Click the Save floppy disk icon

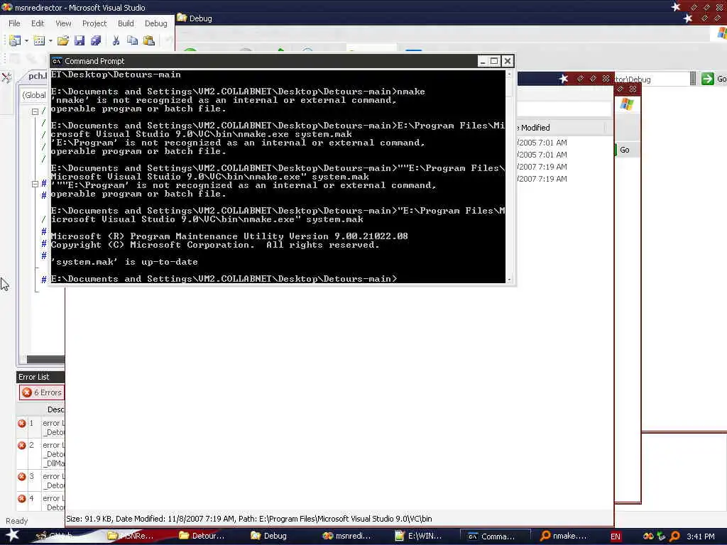[x=80, y=40]
